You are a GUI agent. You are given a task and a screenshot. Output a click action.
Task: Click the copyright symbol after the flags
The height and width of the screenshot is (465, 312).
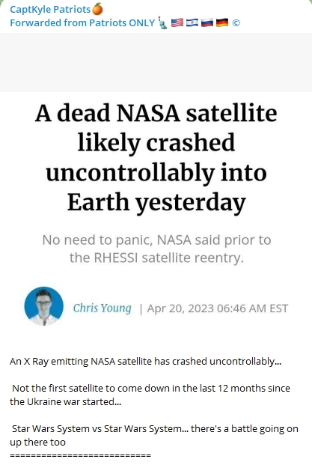236,22
